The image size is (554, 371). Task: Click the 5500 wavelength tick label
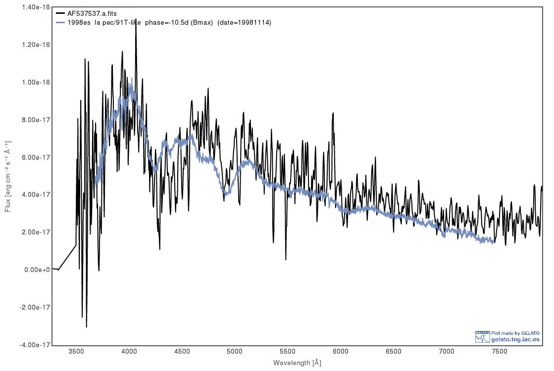pos(288,351)
